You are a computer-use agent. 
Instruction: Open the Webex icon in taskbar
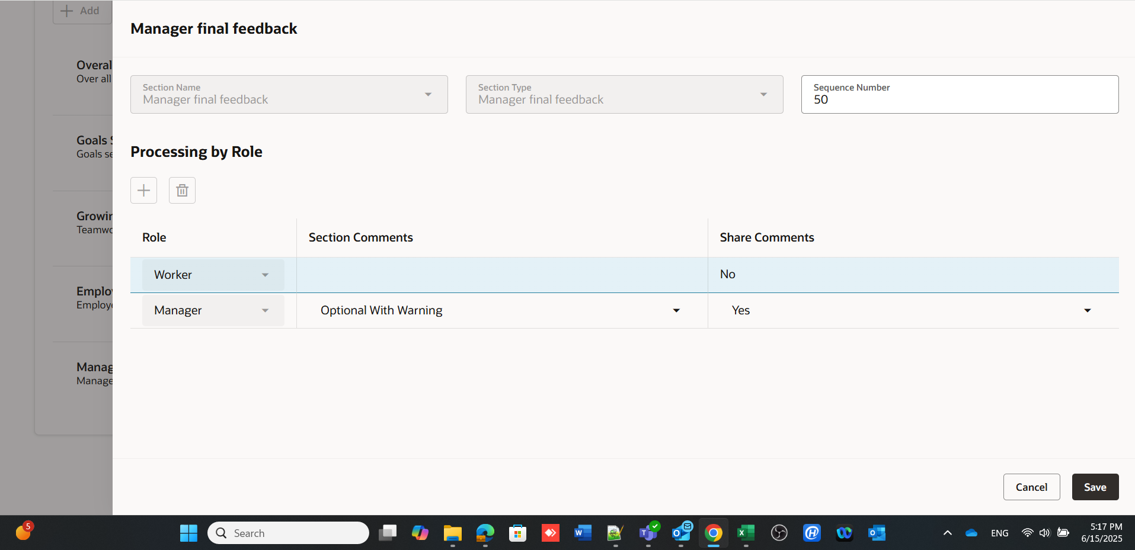click(x=844, y=533)
